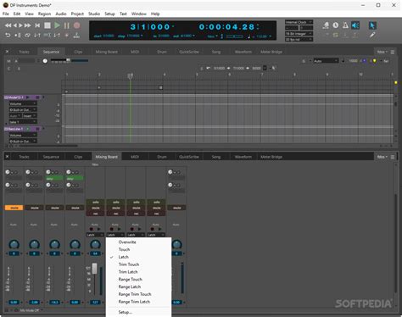Click the Stop transport button
The image size is (402, 317).
tap(47, 25)
